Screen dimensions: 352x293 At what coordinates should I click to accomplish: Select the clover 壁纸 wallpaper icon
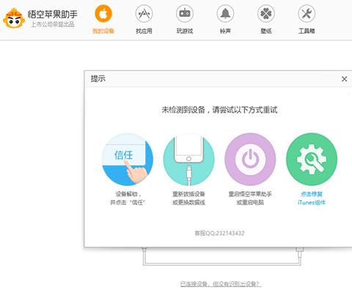coord(266,14)
